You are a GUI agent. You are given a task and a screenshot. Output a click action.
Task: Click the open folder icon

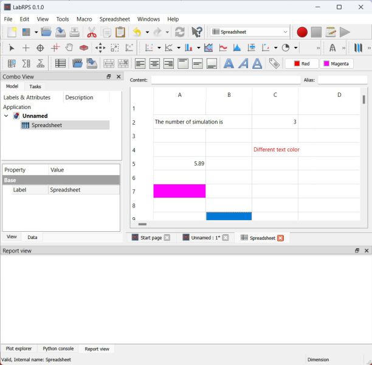[x=46, y=32]
